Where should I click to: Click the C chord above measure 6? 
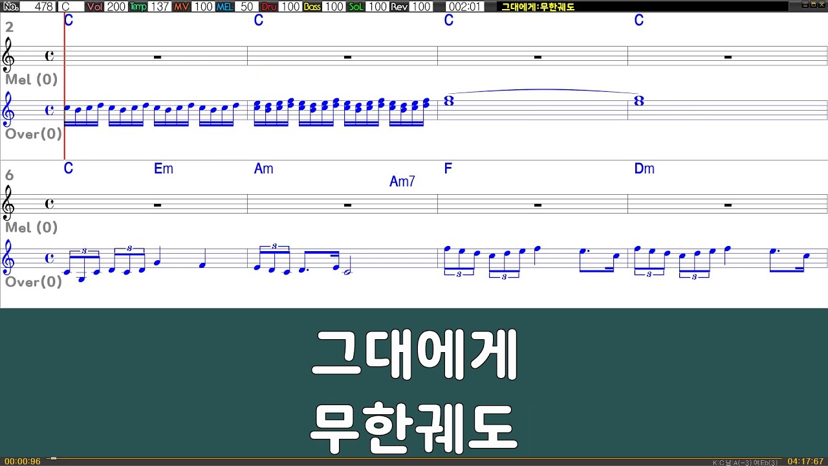pyautogui.click(x=69, y=169)
